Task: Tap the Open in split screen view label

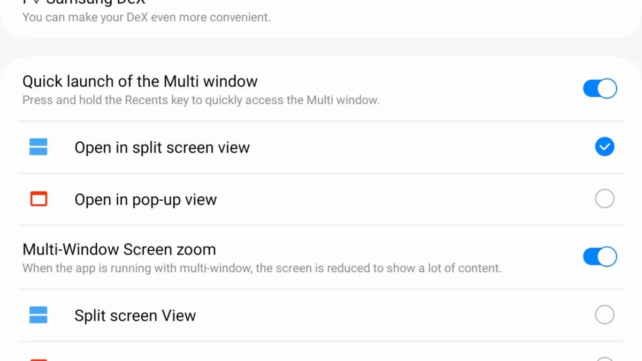Action: (162, 148)
